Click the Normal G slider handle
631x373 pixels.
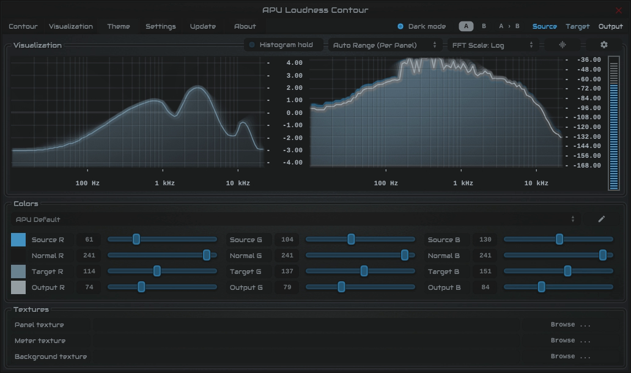tap(405, 255)
